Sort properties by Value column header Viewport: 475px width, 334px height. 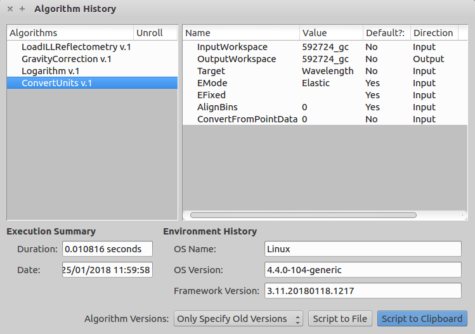[330, 33]
